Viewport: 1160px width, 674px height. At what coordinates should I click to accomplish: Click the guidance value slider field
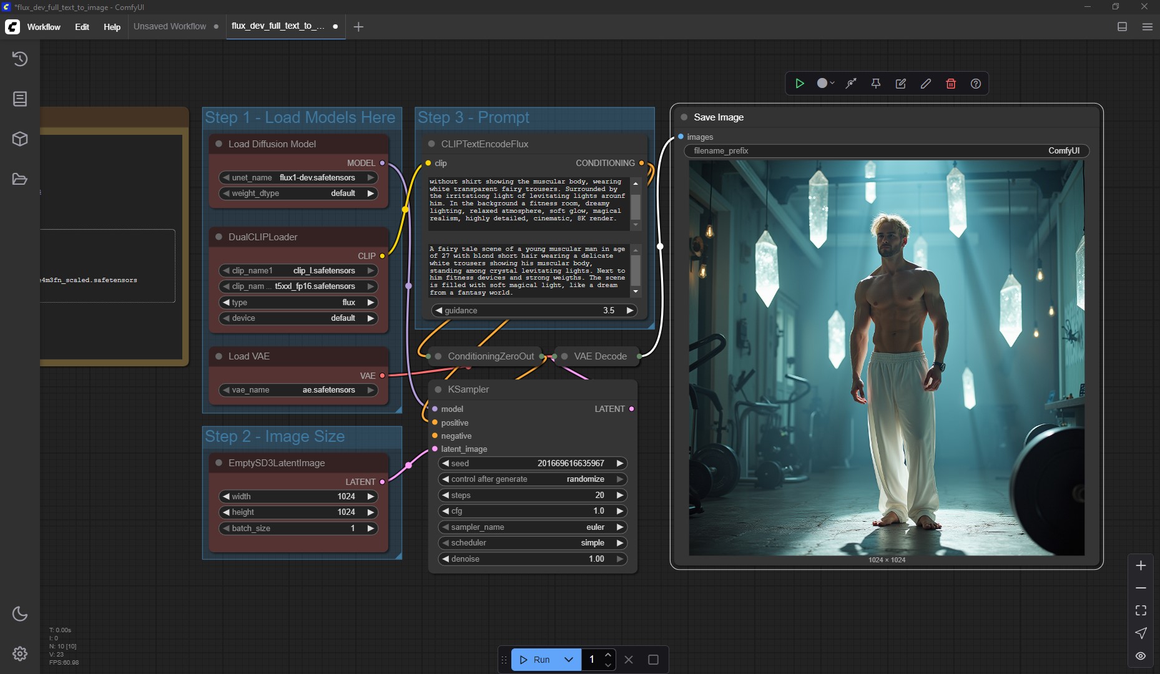534,311
